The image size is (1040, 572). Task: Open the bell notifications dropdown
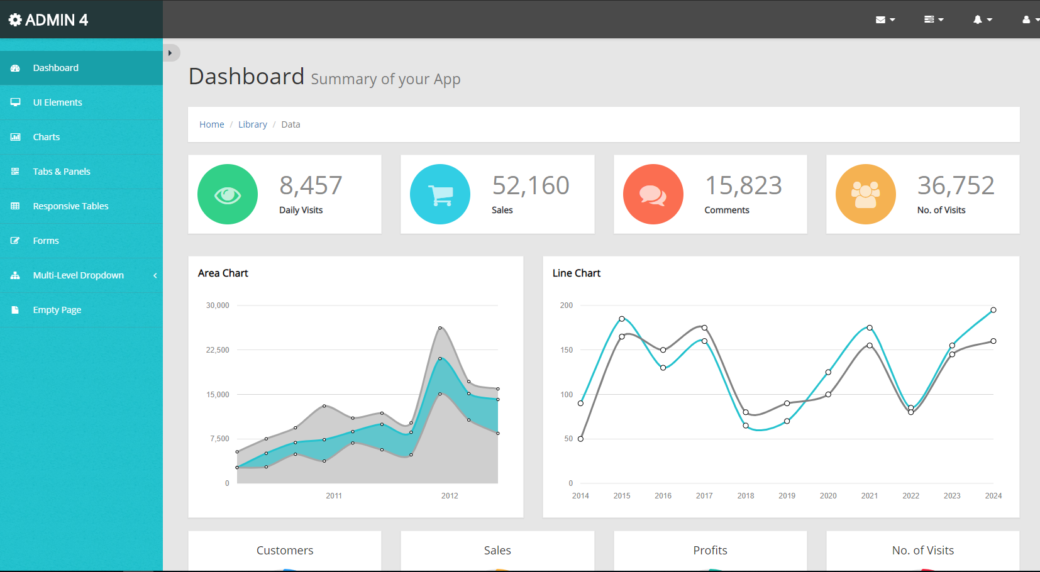982,19
